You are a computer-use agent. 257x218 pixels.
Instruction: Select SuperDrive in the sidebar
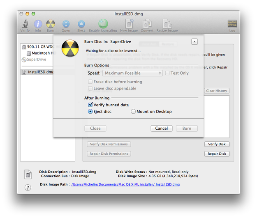[34, 60]
